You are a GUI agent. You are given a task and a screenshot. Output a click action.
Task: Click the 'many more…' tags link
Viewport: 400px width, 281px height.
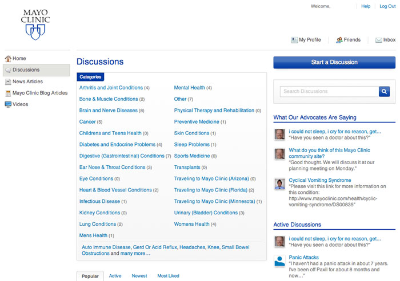(135, 254)
